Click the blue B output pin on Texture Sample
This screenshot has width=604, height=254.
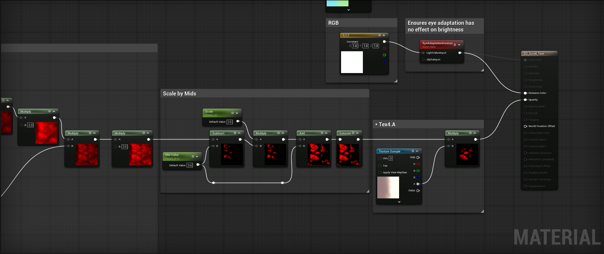(418, 178)
